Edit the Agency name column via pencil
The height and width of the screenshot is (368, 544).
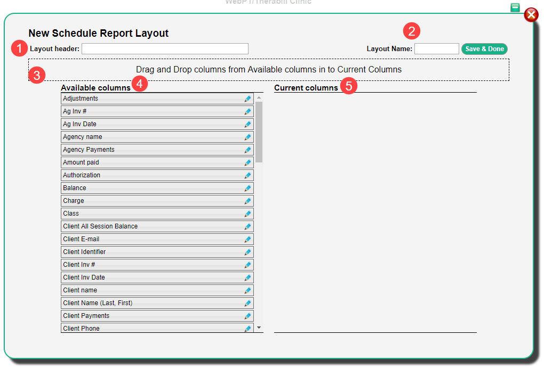[x=247, y=137]
